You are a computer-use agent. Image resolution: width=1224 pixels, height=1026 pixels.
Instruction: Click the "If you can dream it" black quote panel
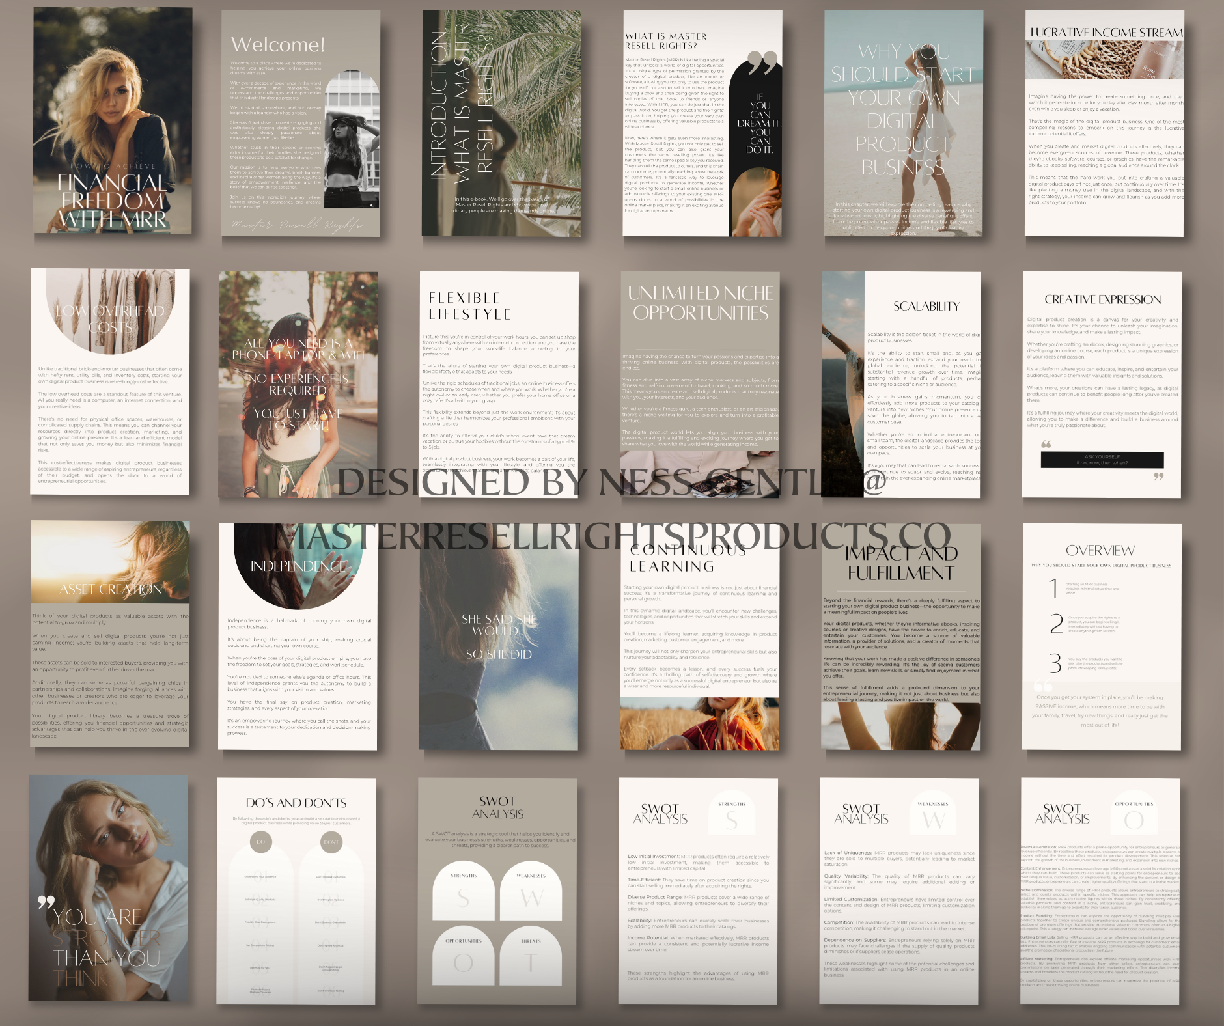[758, 124]
